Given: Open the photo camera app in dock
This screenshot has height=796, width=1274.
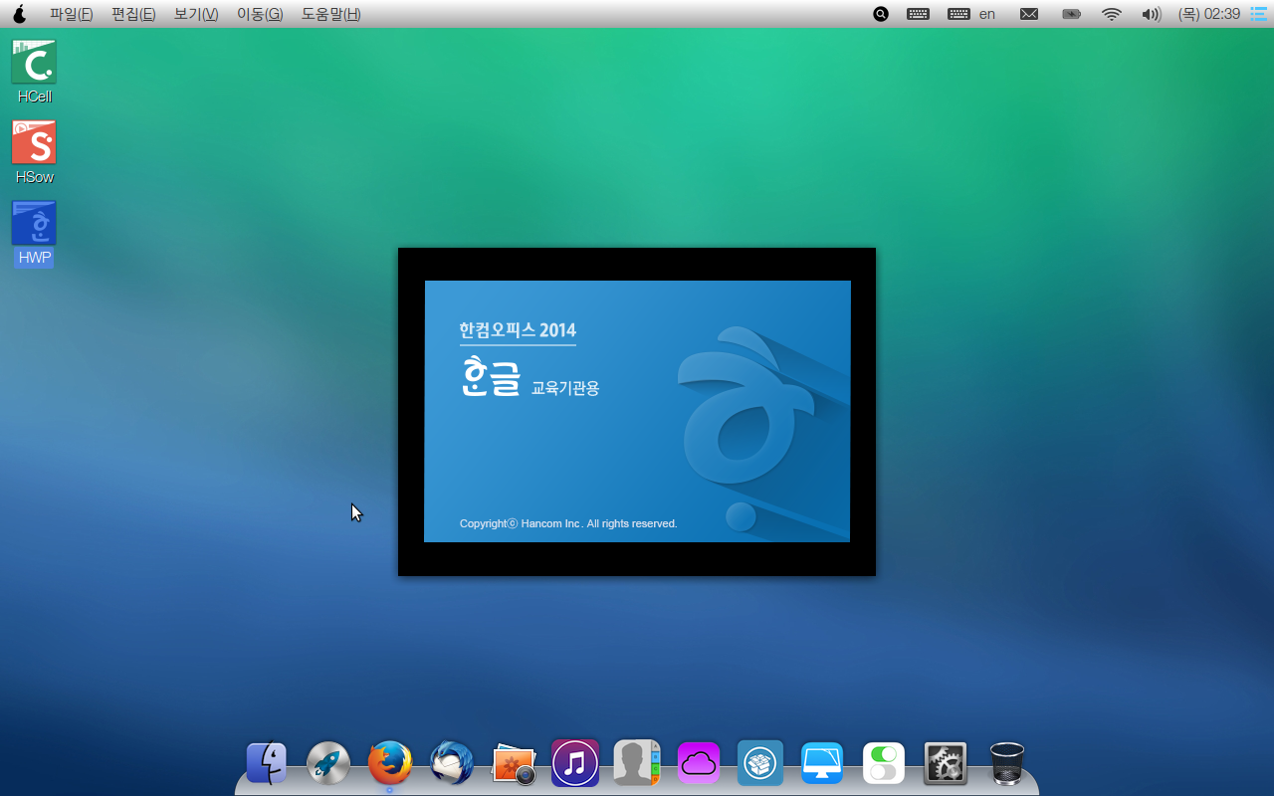Looking at the screenshot, I should [514, 764].
